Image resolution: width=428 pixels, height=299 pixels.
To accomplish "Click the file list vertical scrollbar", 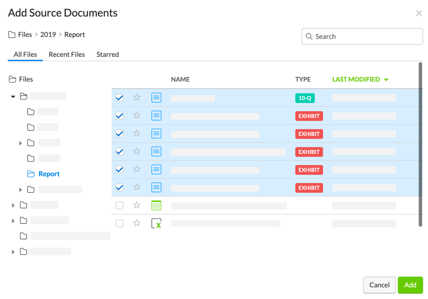I will 420,144.
